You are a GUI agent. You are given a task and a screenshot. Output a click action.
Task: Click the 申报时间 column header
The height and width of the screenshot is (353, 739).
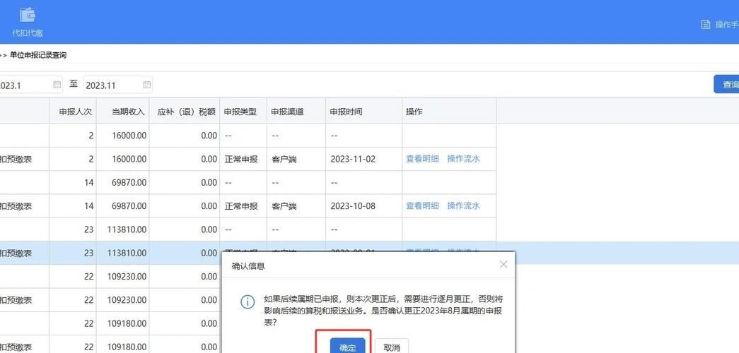(346, 112)
